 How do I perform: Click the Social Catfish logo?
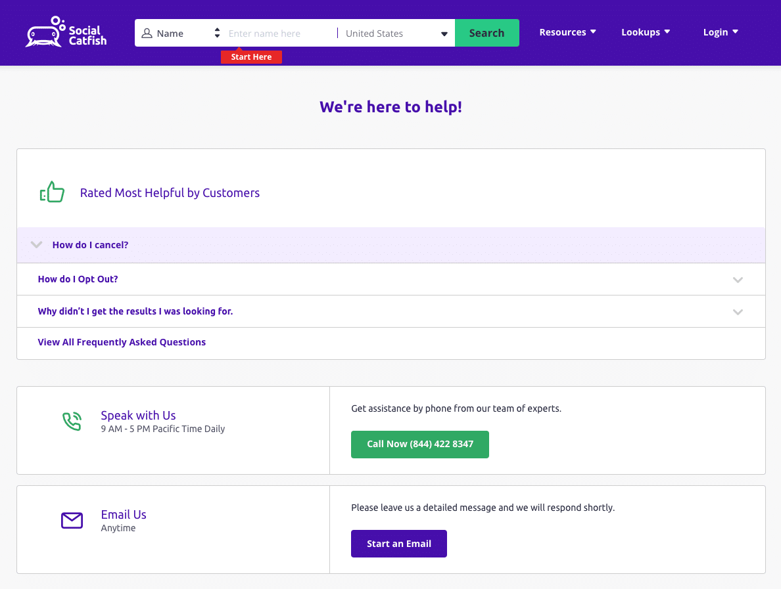click(66, 33)
